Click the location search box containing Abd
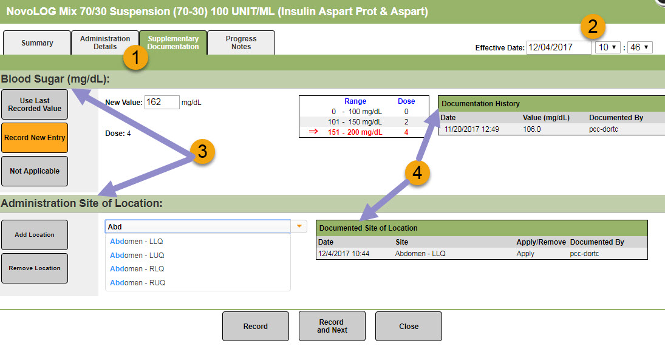 tap(197, 227)
